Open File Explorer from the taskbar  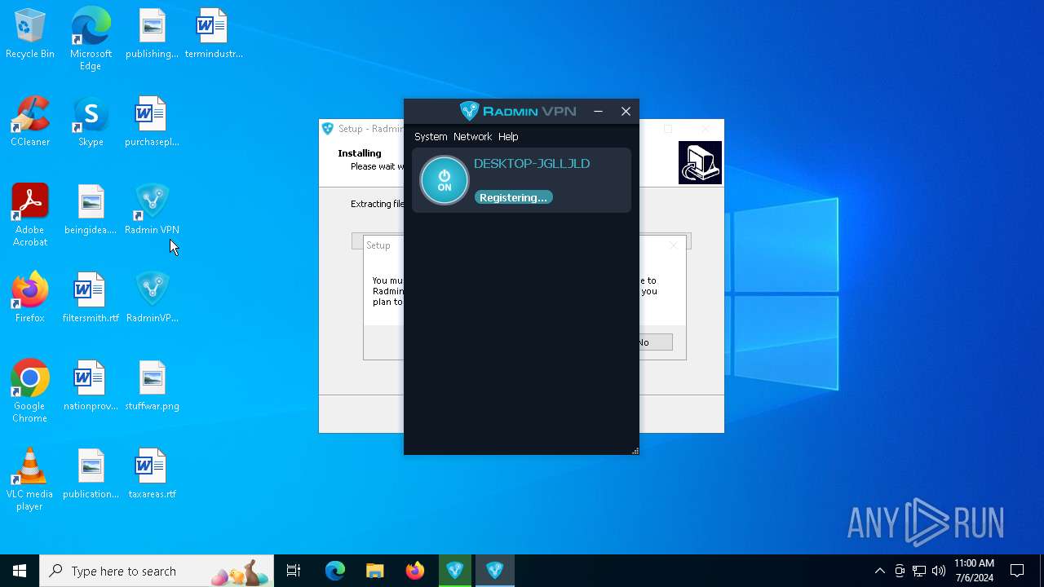[x=374, y=571]
